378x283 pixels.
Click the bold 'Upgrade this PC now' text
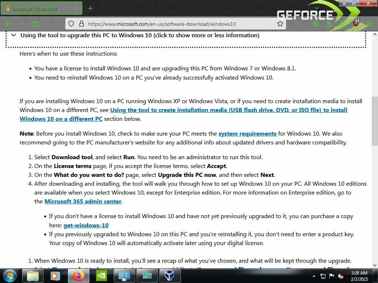[x=187, y=175]
